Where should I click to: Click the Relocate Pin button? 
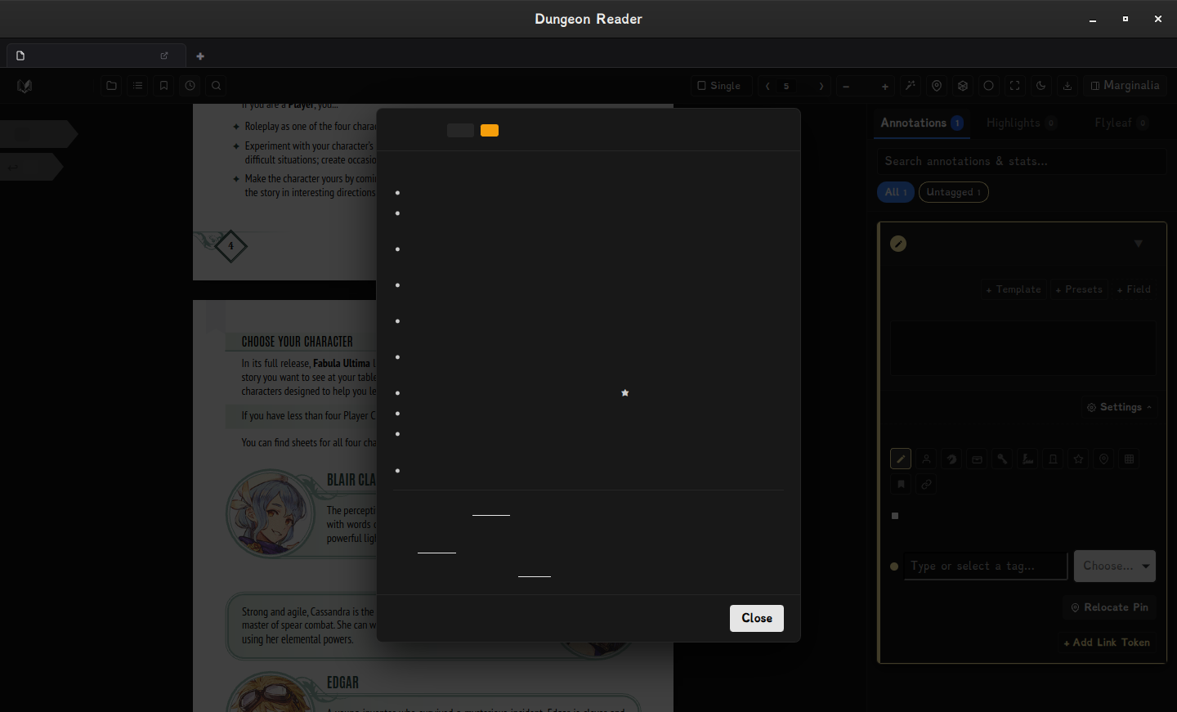point(1109,607)
